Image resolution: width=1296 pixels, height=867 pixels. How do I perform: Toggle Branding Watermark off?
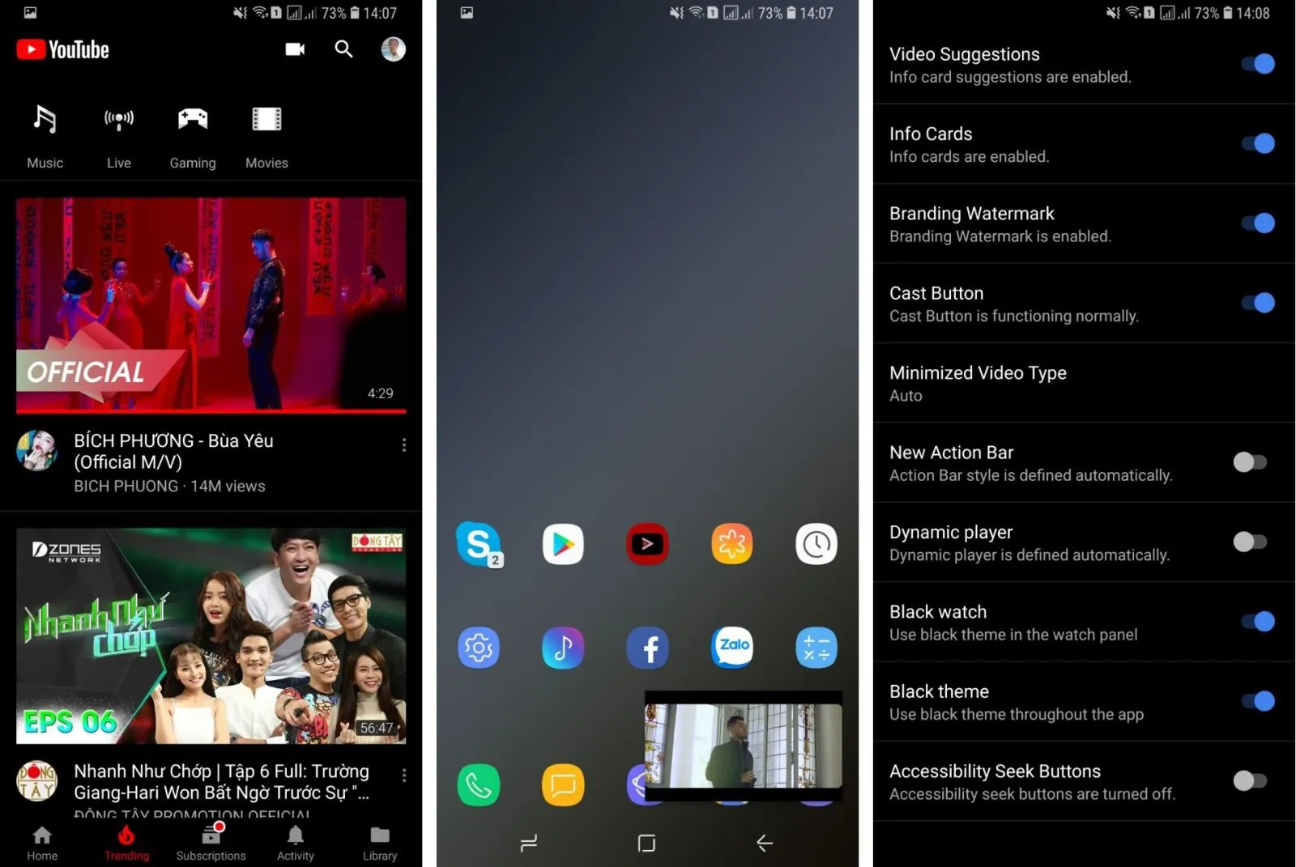click(1258, 223)
